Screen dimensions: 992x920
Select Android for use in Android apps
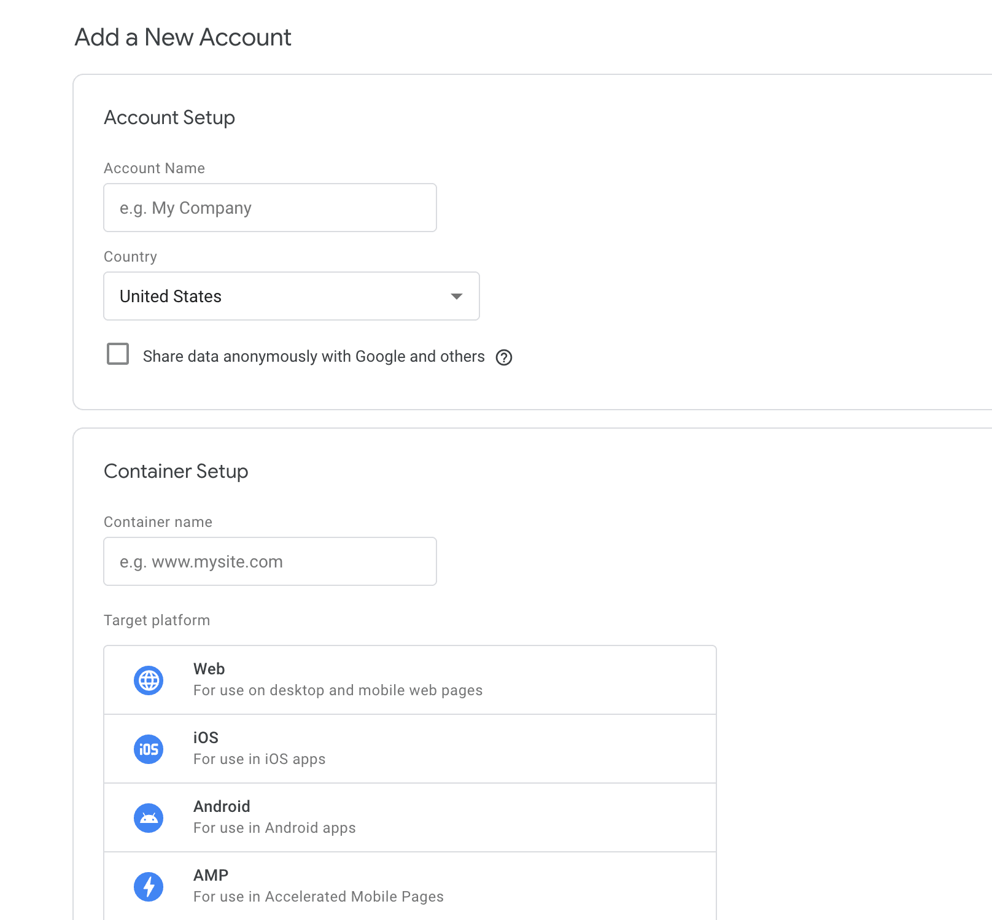coord(409,817)
